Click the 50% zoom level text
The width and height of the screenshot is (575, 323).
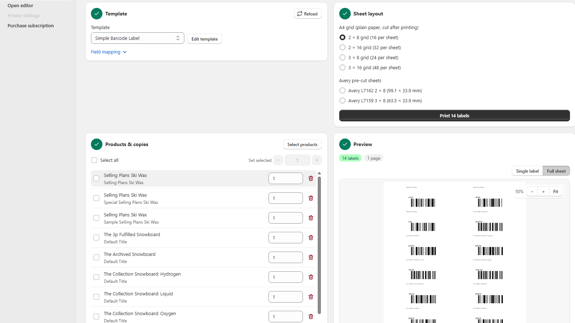(519, 192)
